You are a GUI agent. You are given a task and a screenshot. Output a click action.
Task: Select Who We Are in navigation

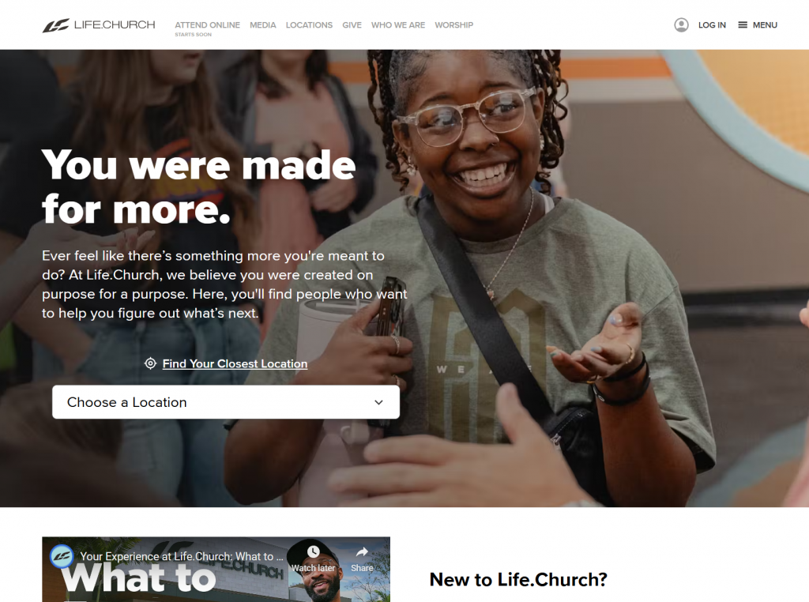click(398, 24)
